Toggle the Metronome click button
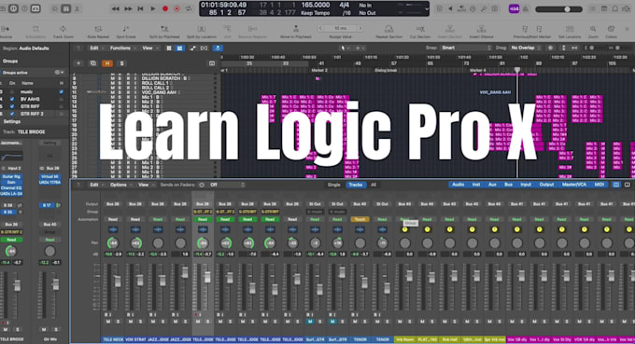The width and height of the screenshot is (635, 344). point(525,8)
